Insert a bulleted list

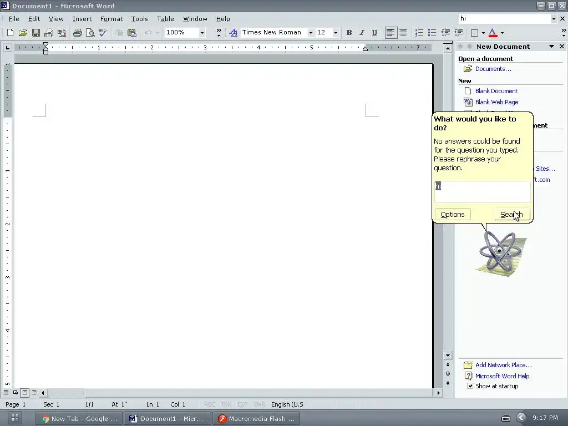tap(432, 33)
